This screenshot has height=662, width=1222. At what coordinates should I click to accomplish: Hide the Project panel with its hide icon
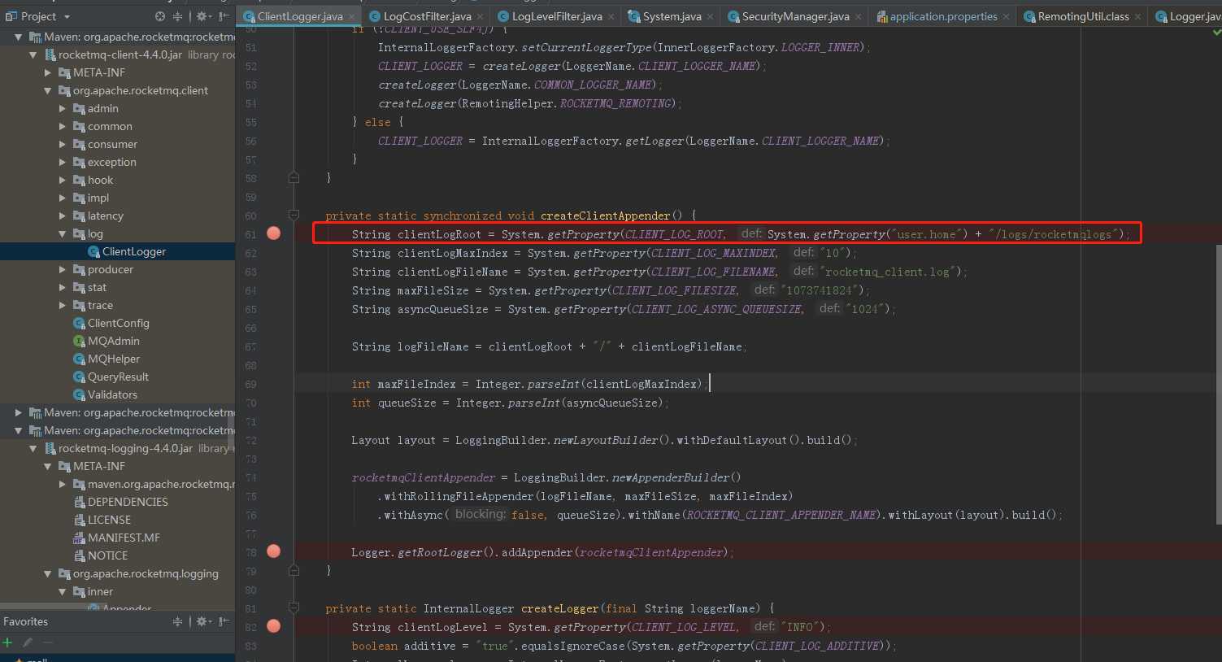[x=224, y=16]
